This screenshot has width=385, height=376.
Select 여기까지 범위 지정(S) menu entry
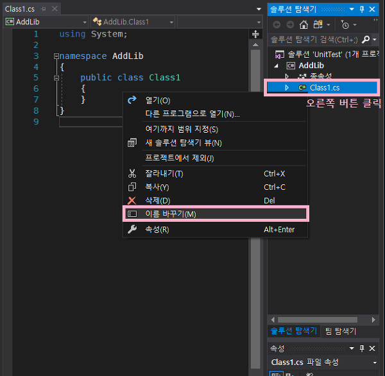point(215,129)
